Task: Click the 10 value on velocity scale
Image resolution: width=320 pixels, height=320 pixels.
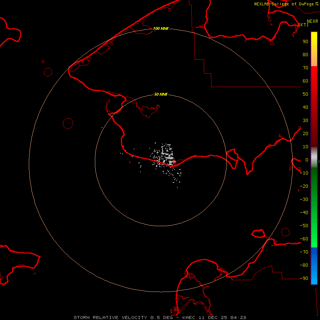Action: point(305,147)
